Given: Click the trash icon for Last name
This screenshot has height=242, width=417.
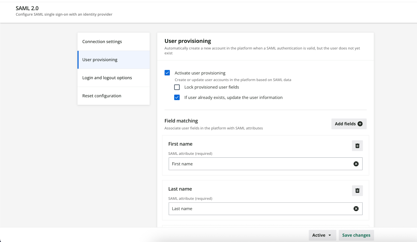Looking at the screenshot, I should pos(357,191).
